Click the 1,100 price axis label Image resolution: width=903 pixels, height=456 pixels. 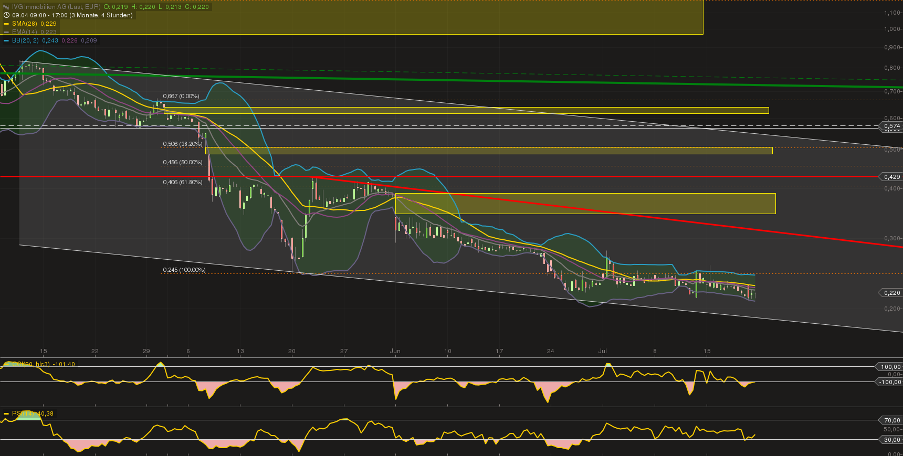coord(892,13)
